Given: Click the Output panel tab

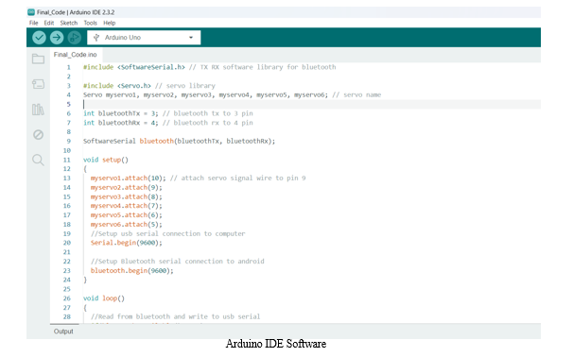Looking at the screenshot, I should 63,331.
